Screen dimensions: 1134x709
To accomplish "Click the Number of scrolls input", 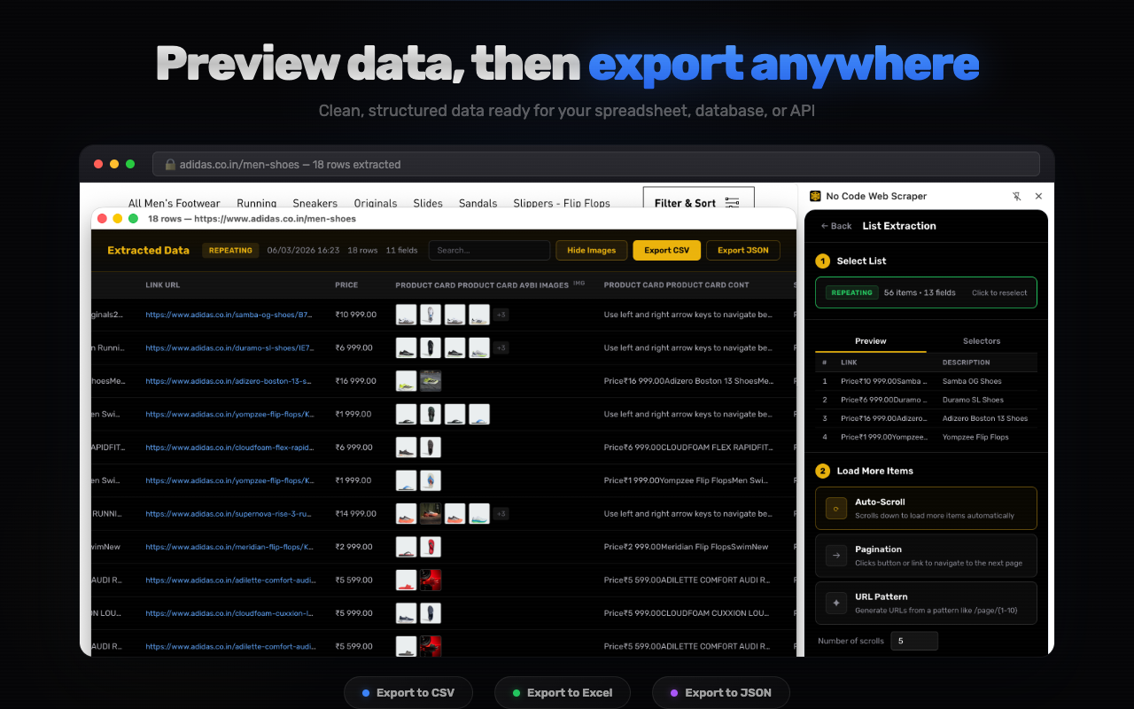I will (x=914, y=641).
